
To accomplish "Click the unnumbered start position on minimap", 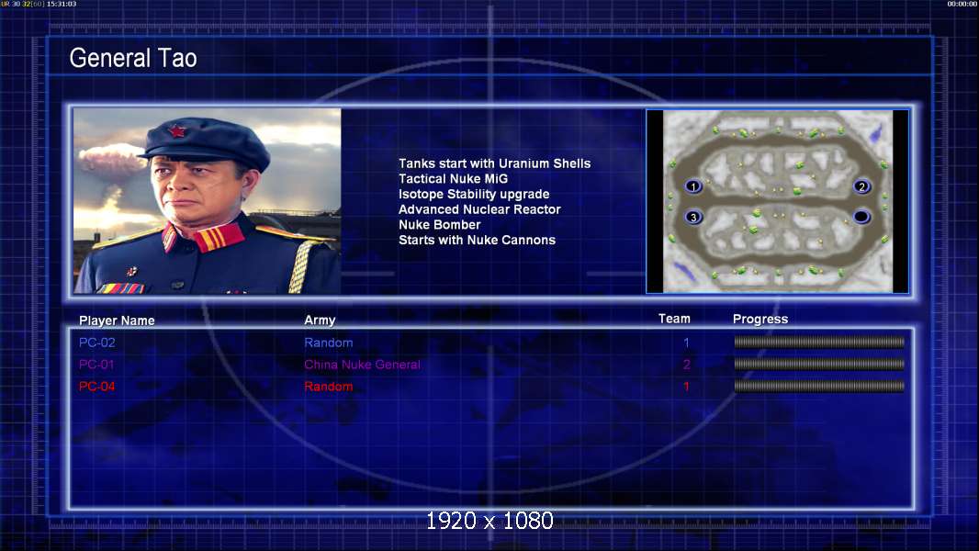I will [x=861, y=217].
